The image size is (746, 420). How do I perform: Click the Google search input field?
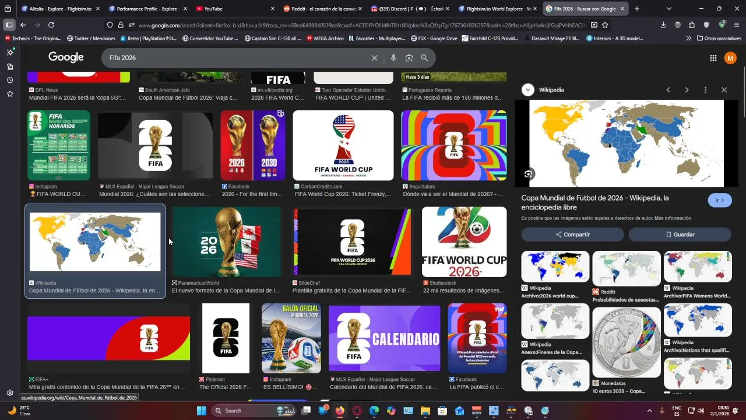click(x=236, y=58)
